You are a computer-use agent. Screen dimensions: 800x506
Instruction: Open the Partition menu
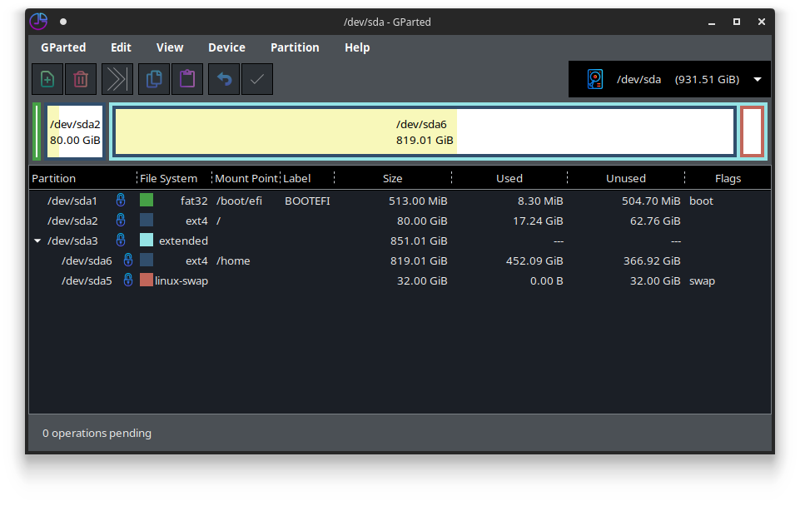[295, 47]
